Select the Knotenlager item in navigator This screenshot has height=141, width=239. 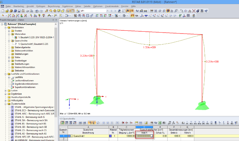(21, 60)
